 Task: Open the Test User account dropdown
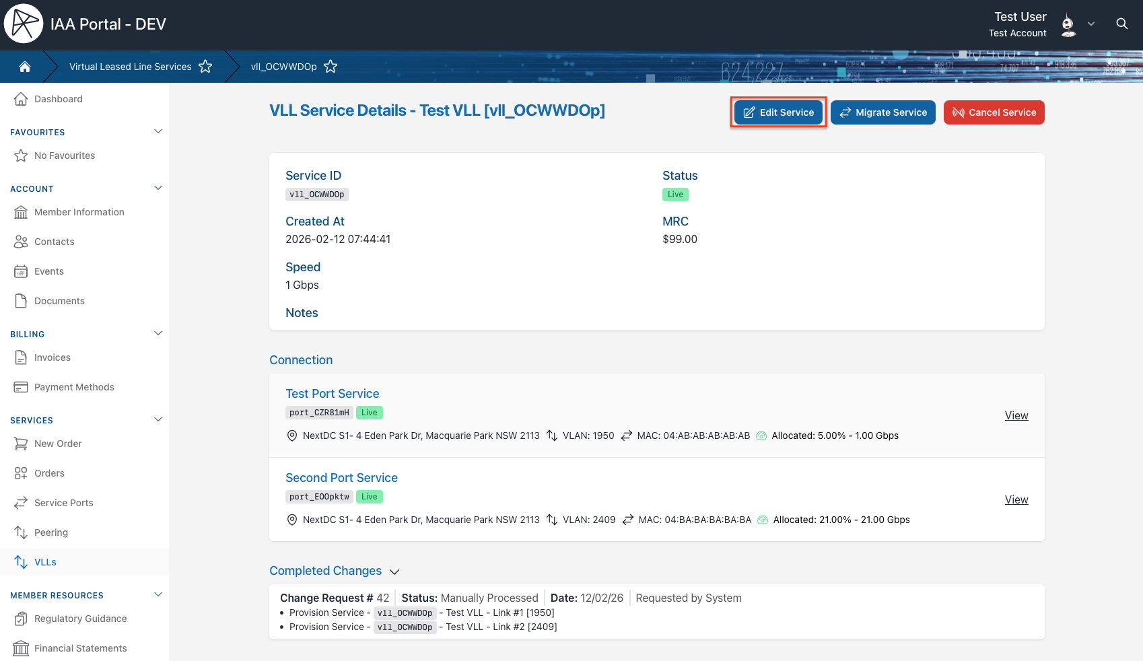(x=1091, y=24)
